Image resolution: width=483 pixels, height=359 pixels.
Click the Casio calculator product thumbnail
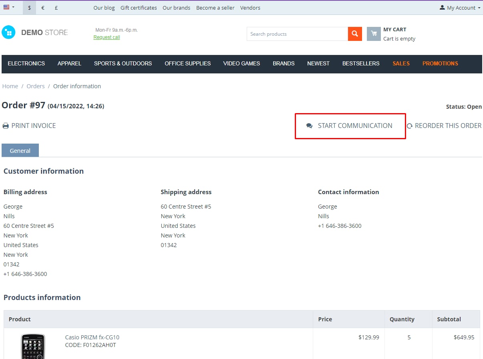pyautogui.click(x=33, y=346)
